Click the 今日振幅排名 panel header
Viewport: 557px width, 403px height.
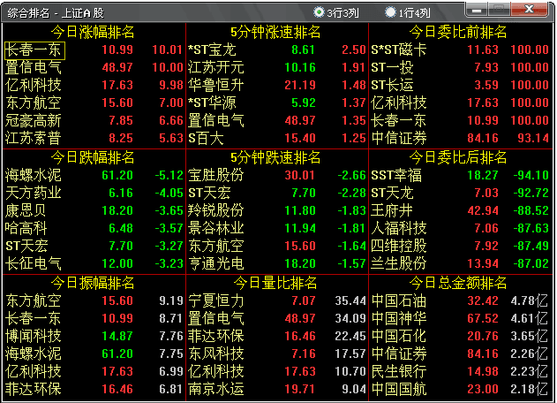[93, 283]
